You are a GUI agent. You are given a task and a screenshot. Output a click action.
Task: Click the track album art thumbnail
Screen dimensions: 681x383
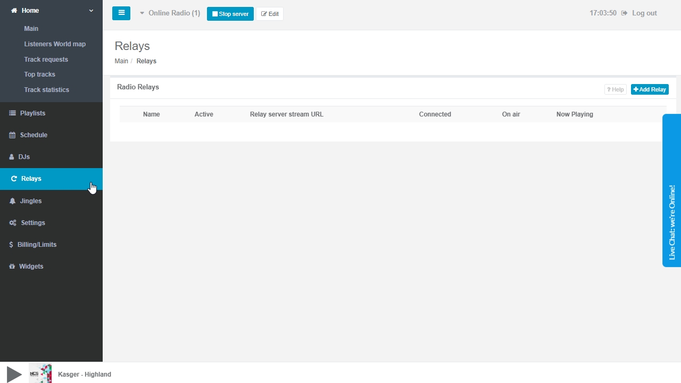(x=40, y=374)
